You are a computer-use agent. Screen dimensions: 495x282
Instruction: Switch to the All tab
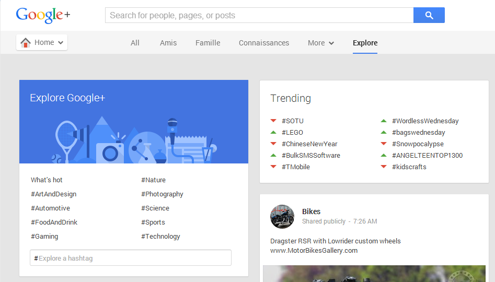[135, 43]
